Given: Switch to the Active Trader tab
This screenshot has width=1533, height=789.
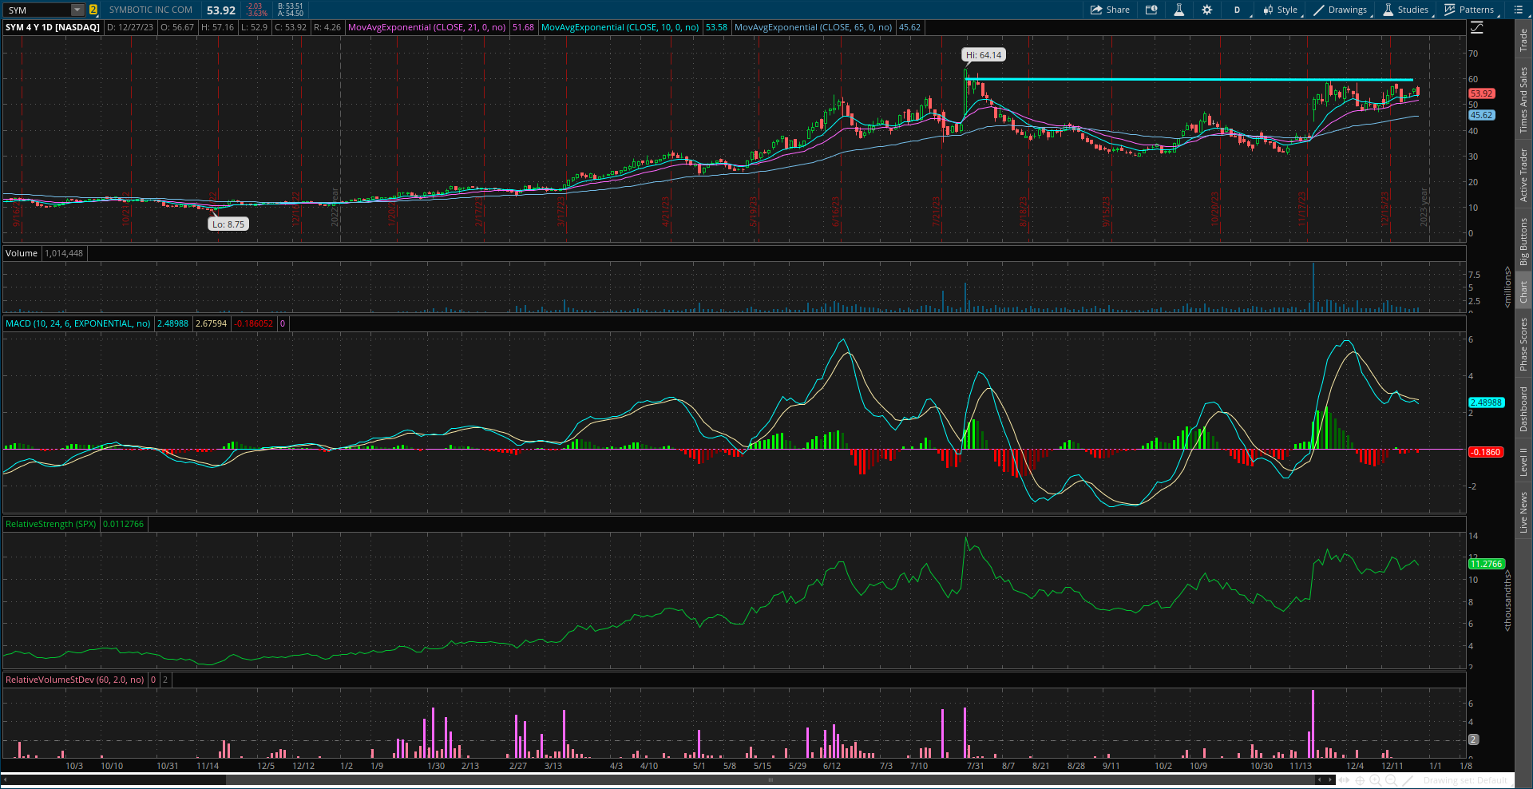Looking at the screenshot, I should pos(1523,175).
